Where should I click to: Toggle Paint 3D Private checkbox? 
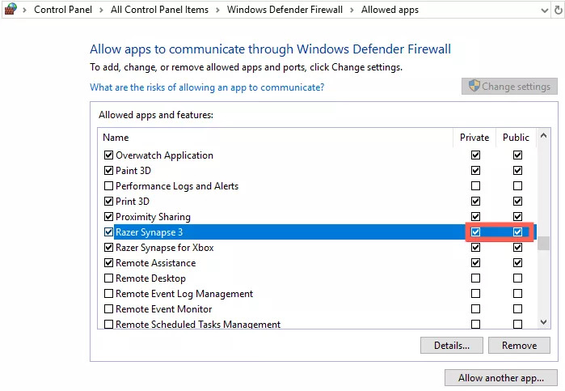coord(475,171)
